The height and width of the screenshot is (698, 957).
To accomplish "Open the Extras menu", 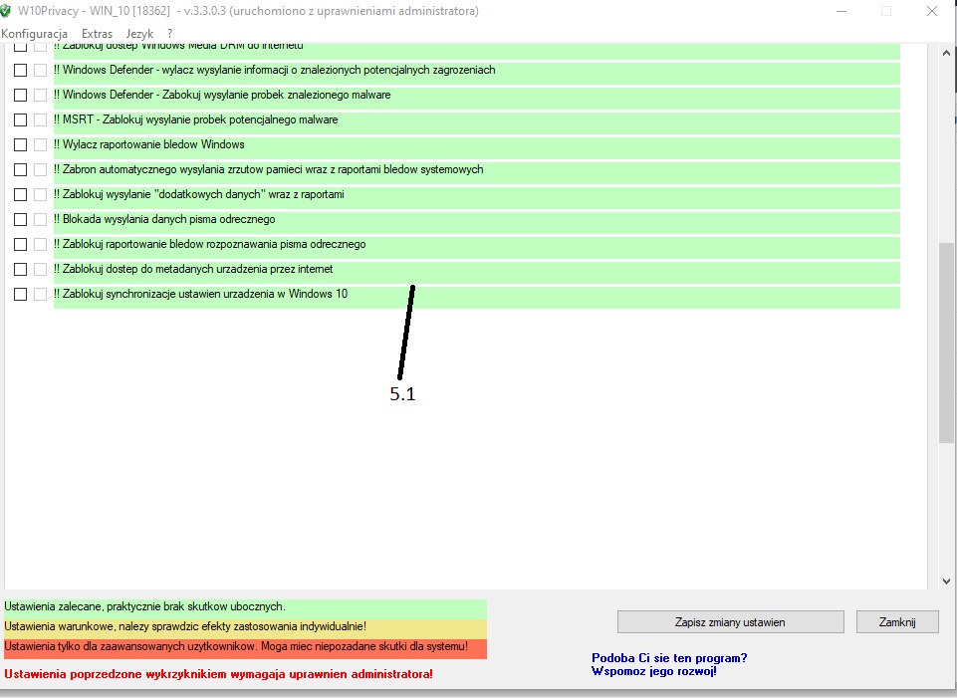I will (x=97, y=34).
